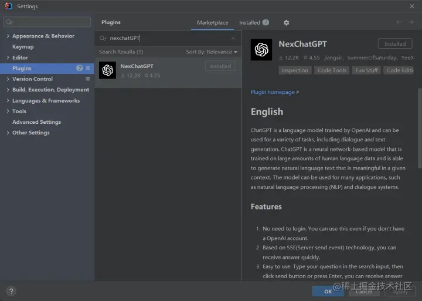The width and height of the screenshot is (422, 301).
Task: Click the plugin search input field
Action: point(168,38)
